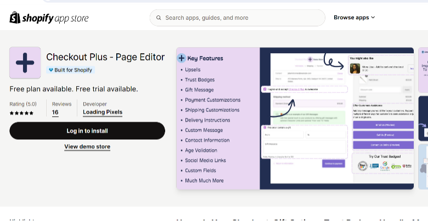Click the Log in to install button
The width and height of the screenshot is (428, 221).
coord(87,131)
